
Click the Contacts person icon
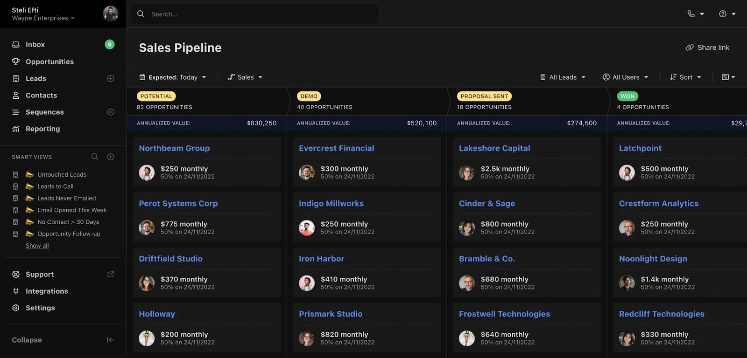(16, 95)
